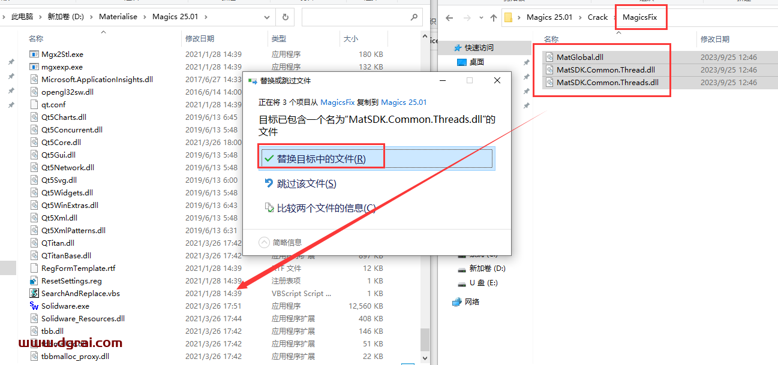Viewport: 778px width, 365px height.
Task: Select the QTitanBase.dll file name
Action: click(66, 256)
